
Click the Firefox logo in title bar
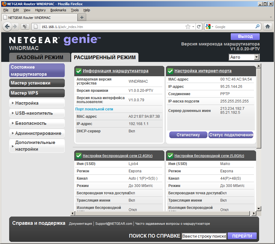(4, 4)
